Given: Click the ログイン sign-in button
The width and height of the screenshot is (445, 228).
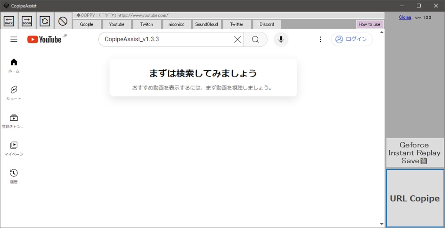Looking at the screenshot, I should (352, 39).
